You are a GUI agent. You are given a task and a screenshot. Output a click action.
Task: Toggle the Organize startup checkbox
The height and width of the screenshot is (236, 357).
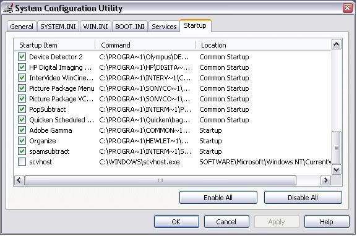22,140
